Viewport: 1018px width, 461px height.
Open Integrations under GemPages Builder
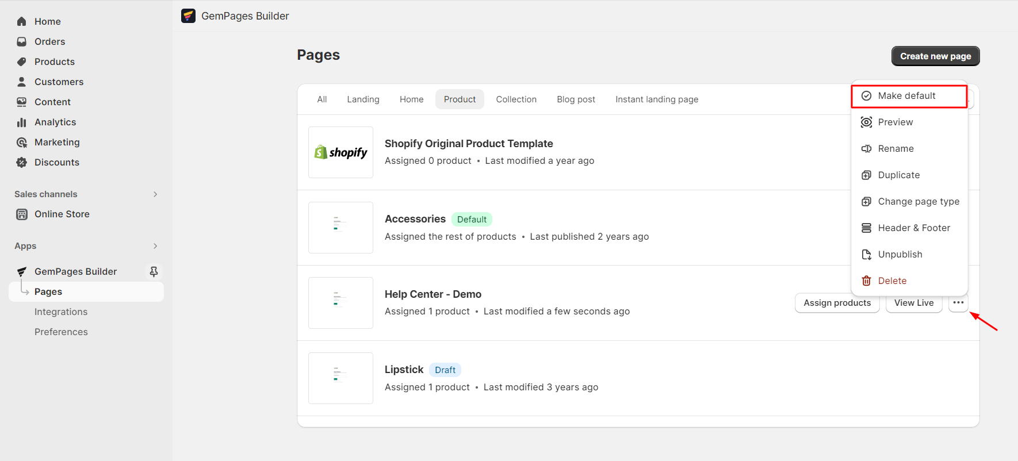[61, 312]
